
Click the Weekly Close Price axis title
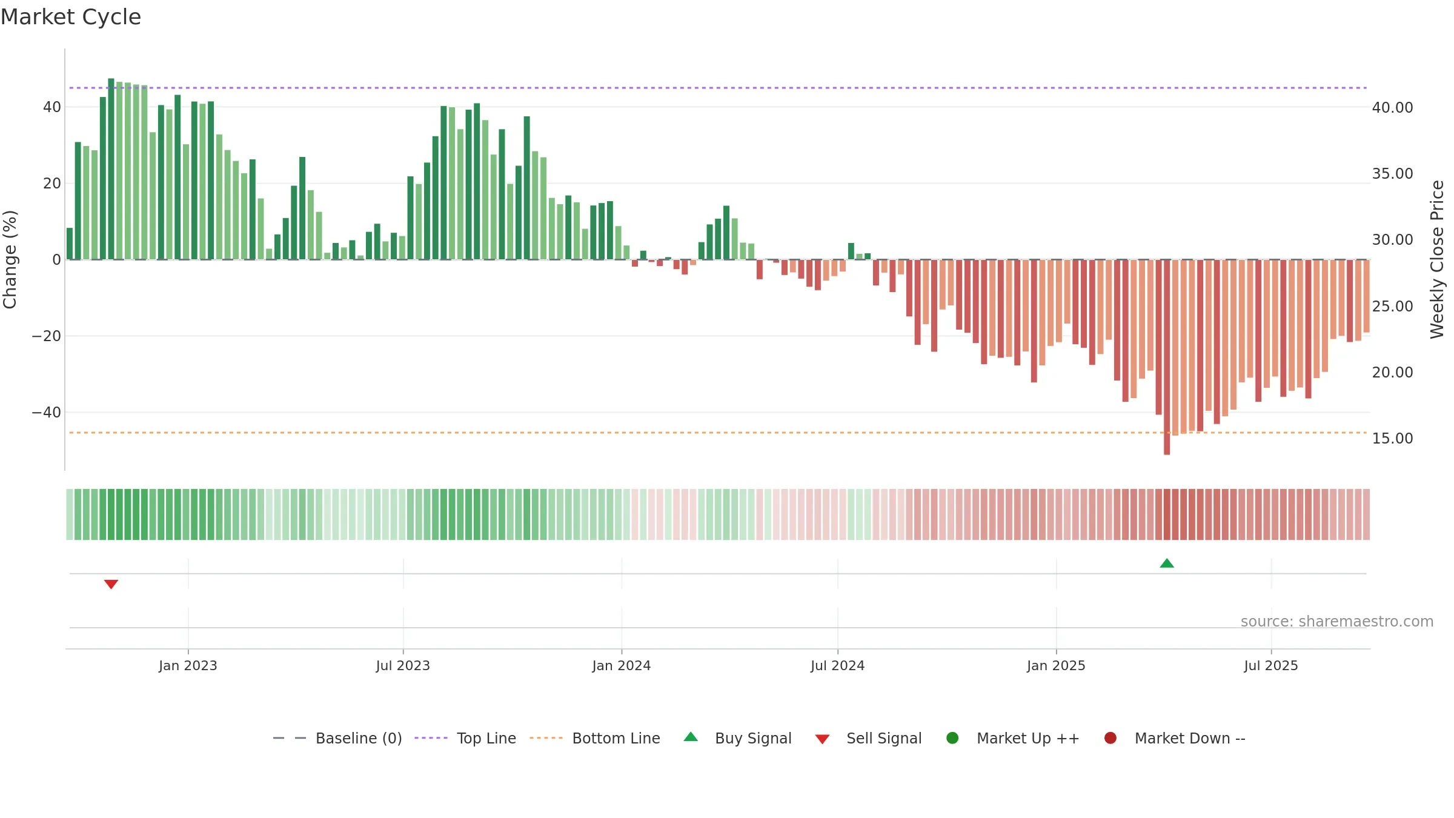(1437, 259)
